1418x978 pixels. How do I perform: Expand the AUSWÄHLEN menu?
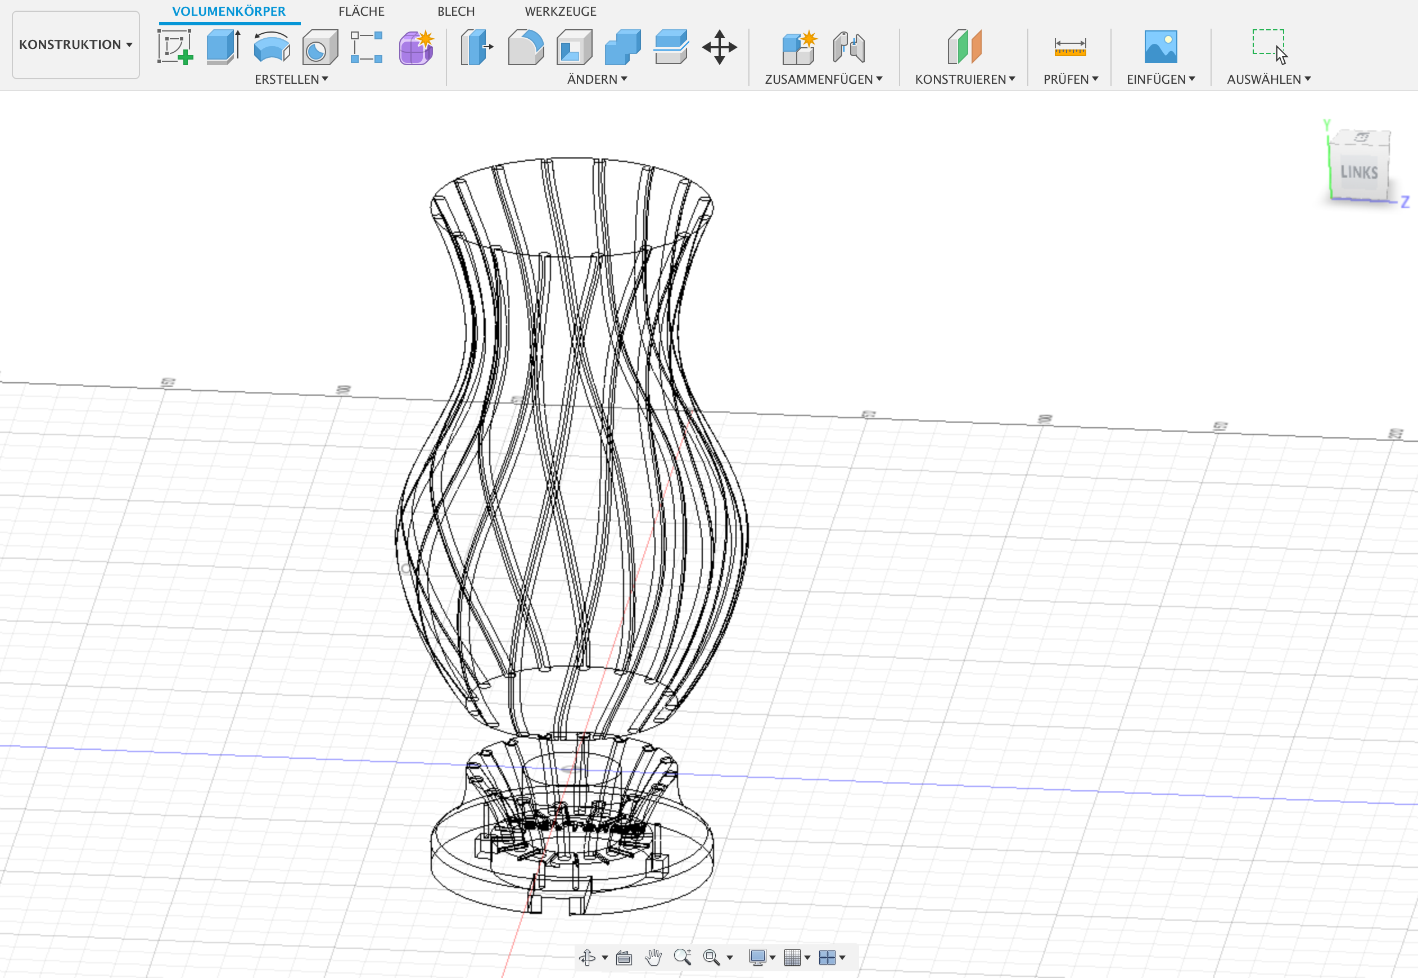pos(1269,79)
